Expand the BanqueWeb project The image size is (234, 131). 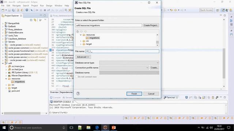coord(3,23)
